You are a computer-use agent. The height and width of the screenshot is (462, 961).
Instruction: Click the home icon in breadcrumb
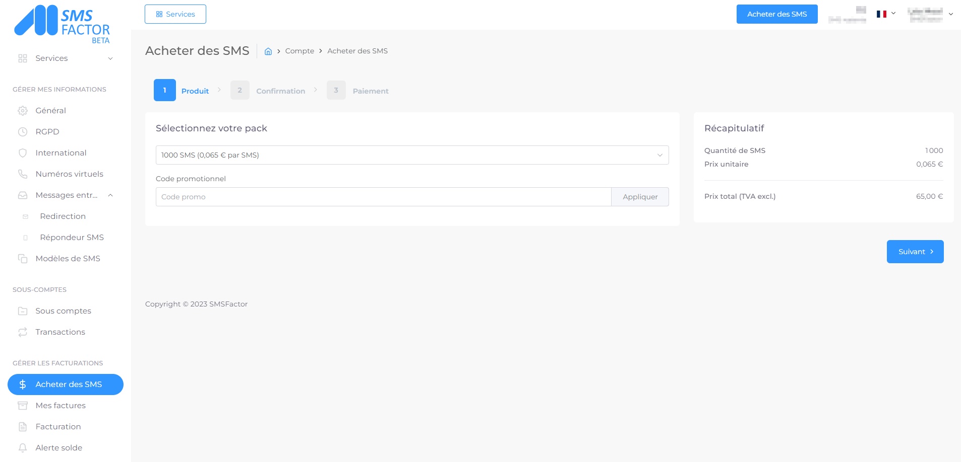click(x=268, y=51)
